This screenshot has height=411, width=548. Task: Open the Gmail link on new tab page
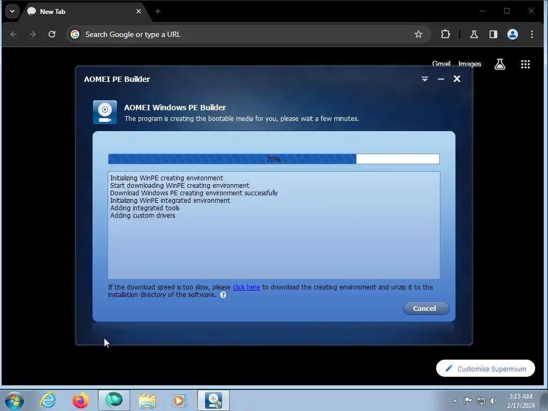[441, 64]
